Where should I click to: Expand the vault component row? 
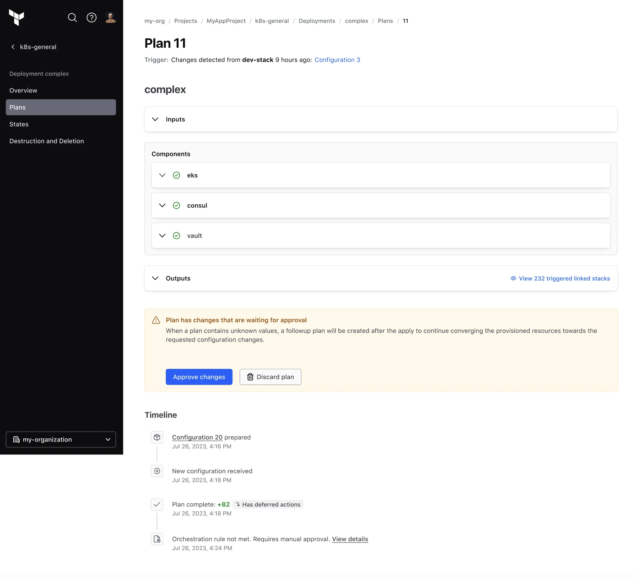pos(381,236)
